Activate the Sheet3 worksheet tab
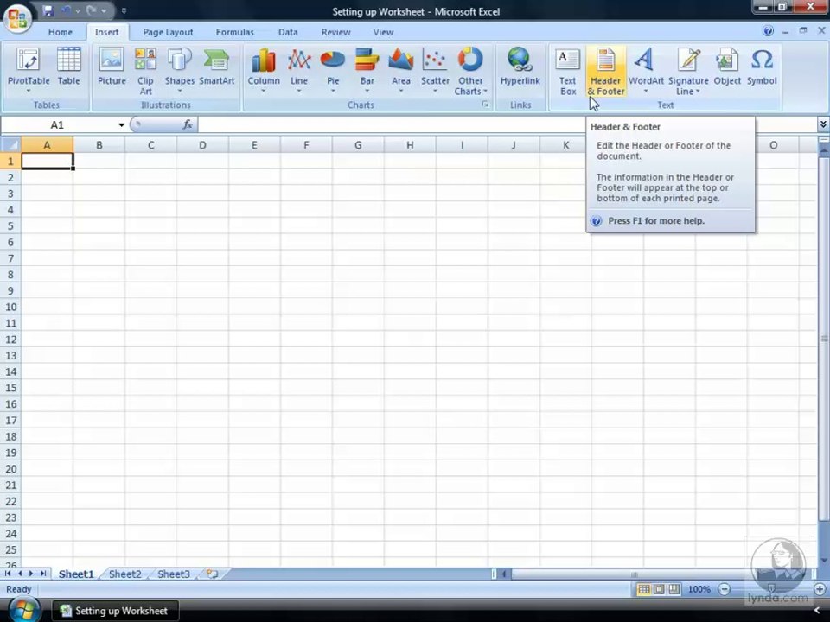 (174, 574)
